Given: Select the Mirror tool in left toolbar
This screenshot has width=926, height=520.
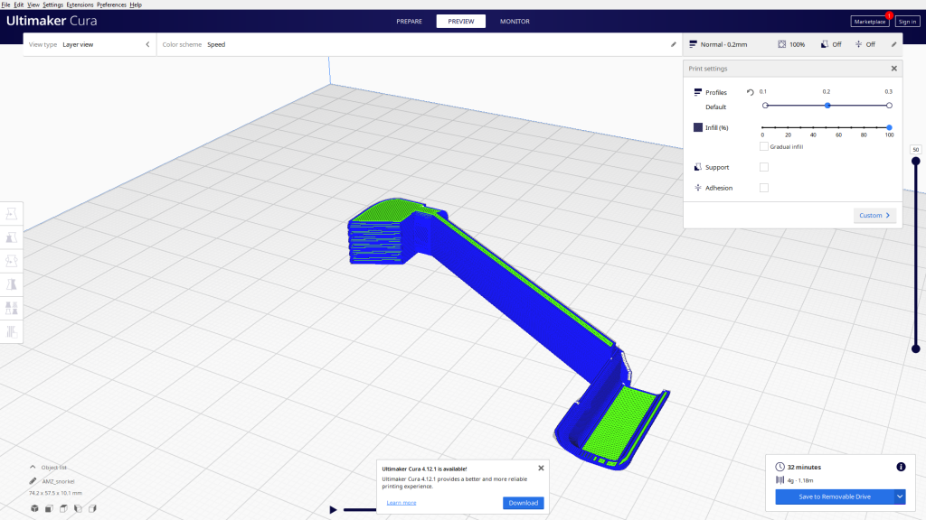Looking at the screenshot, I should point(11,284).
